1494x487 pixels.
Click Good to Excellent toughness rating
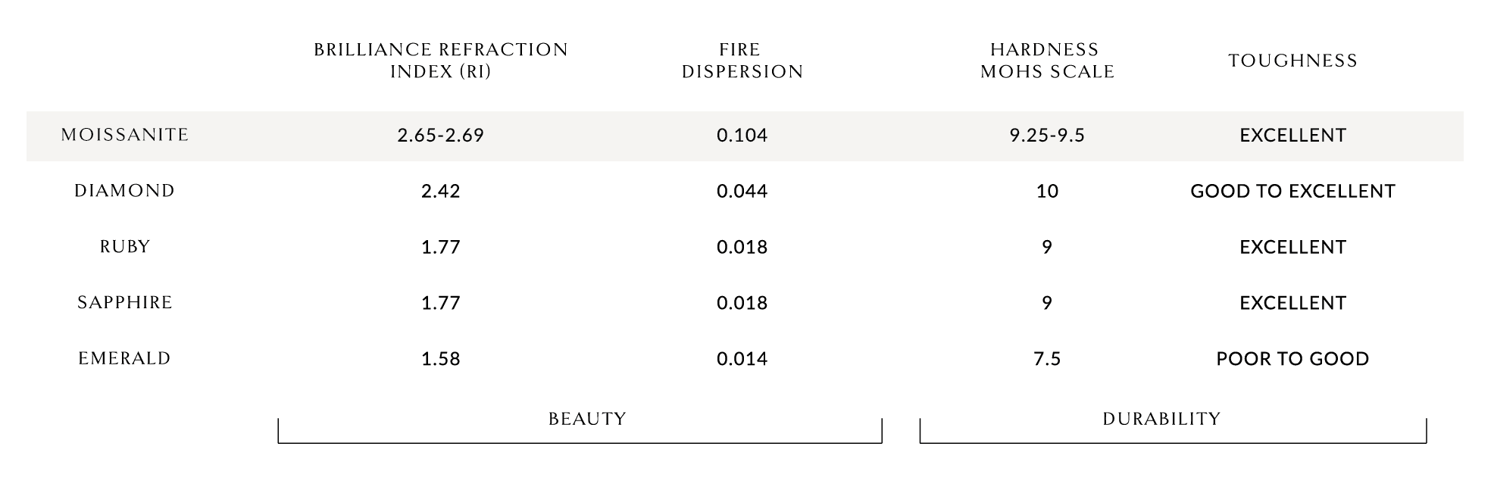coord(1293,191)
